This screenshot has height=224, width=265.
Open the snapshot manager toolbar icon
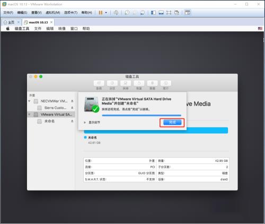(x=143, y=13)
